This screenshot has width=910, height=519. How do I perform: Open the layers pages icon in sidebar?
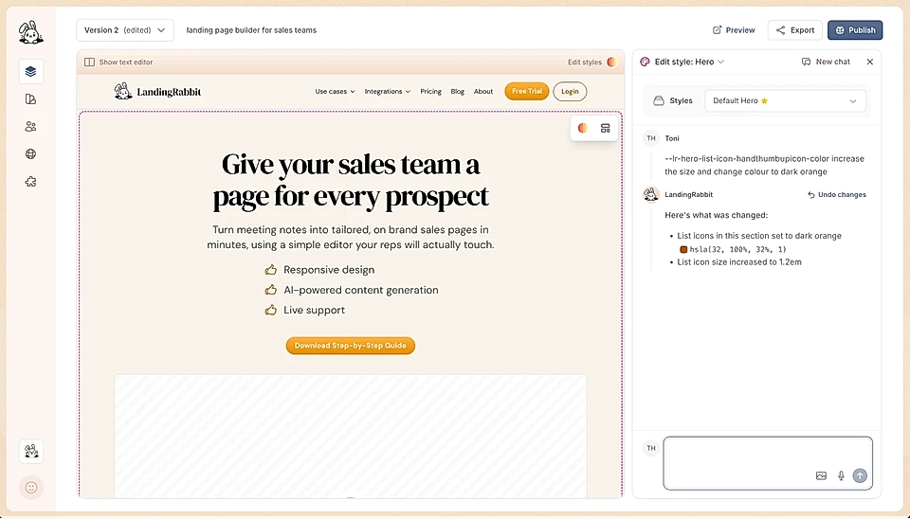click(30, 71)
